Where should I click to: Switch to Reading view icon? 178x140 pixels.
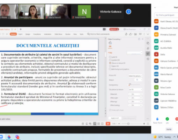(102, 124)
